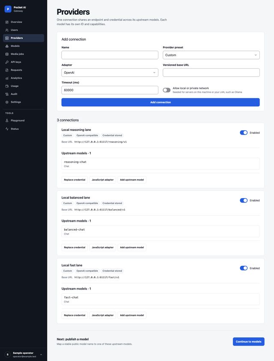Replace credential for Local fast lane
The width and height of the screenshot is (274, 361).
click(x=74, y=315)
